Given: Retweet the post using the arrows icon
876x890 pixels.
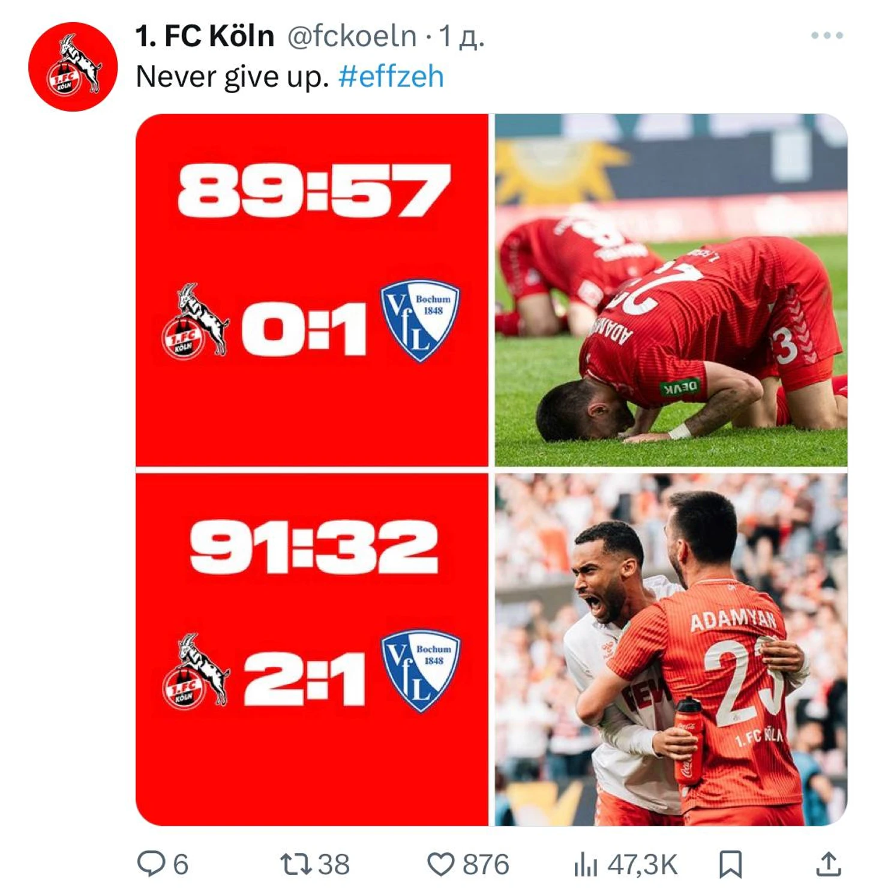Looking at the screenshot, I should pos(296,864).
